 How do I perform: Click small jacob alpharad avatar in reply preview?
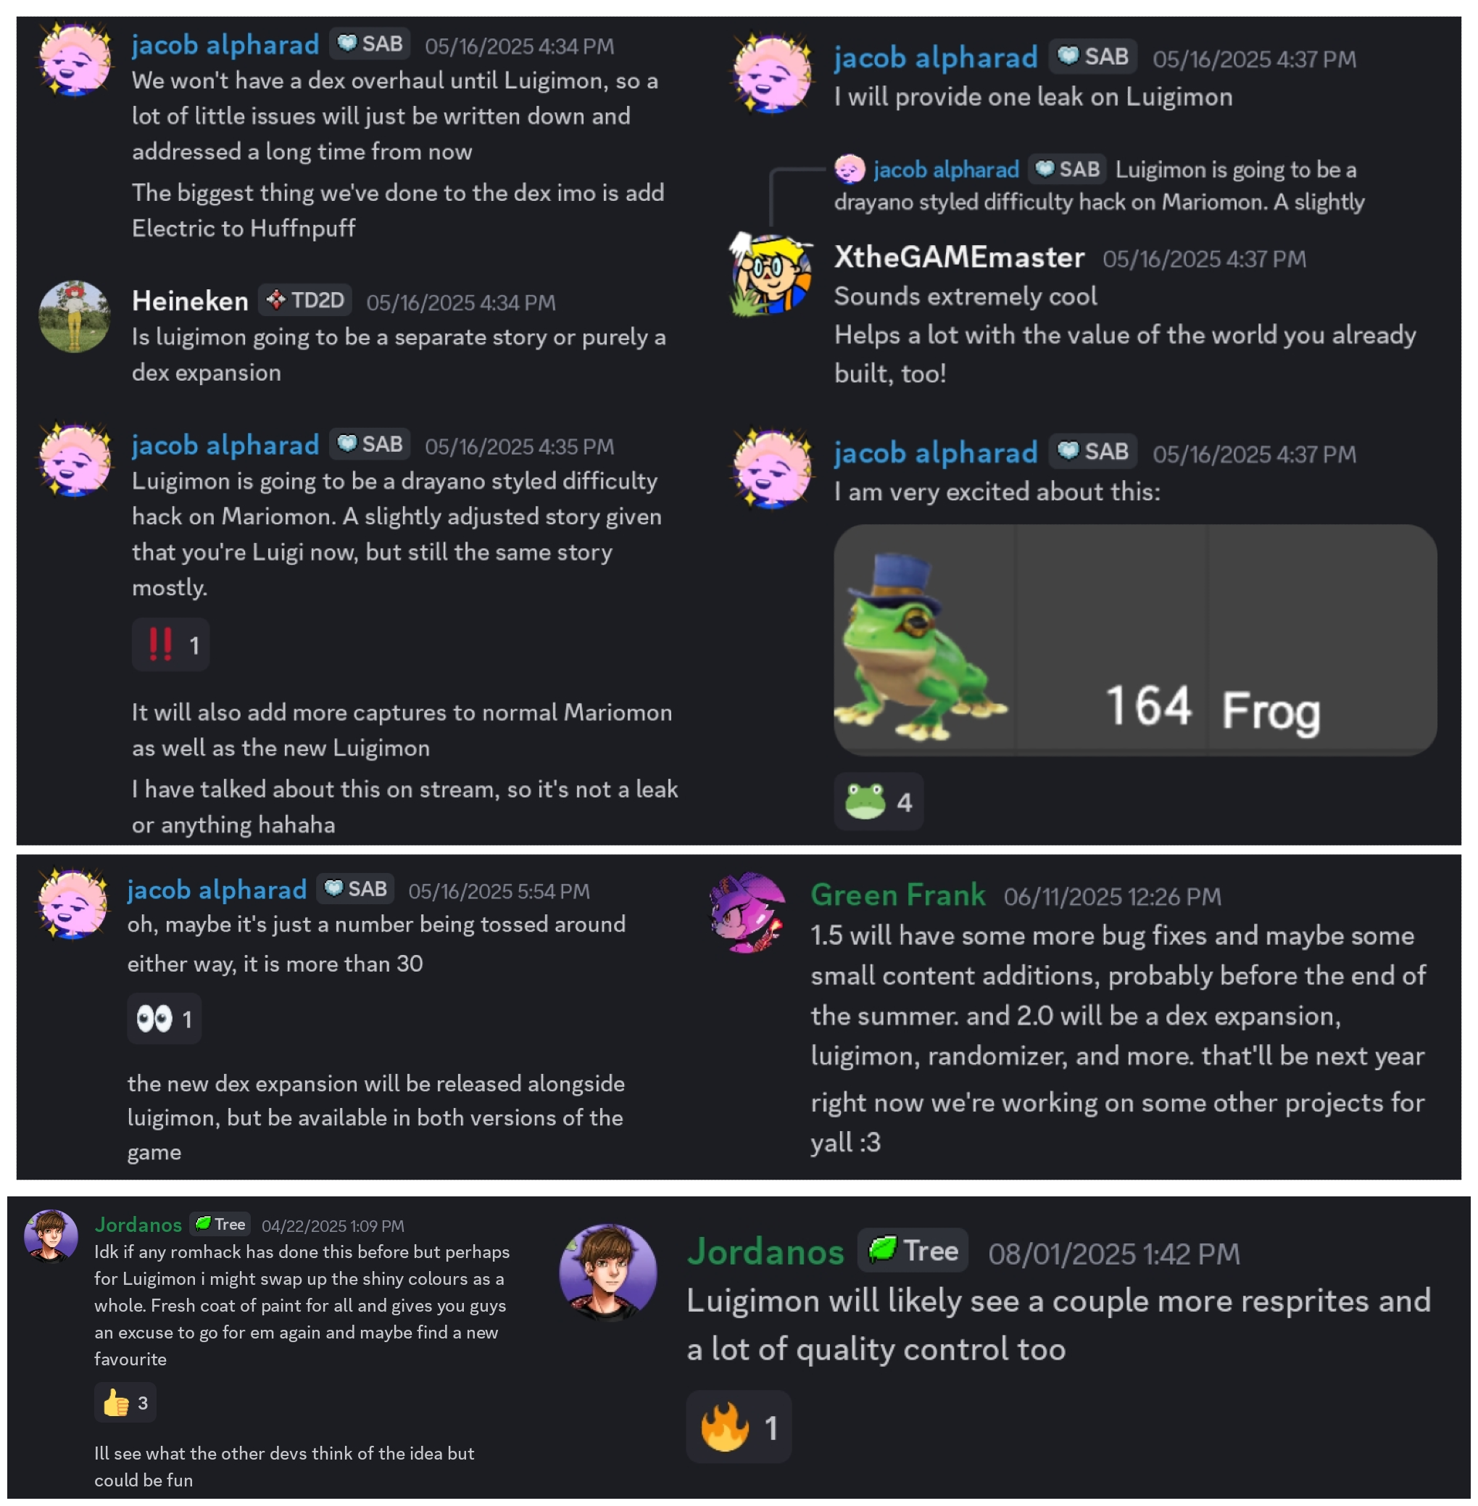850,168
